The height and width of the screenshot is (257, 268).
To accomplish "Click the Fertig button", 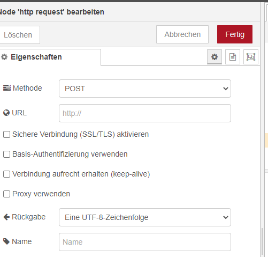I will [235, 34].
